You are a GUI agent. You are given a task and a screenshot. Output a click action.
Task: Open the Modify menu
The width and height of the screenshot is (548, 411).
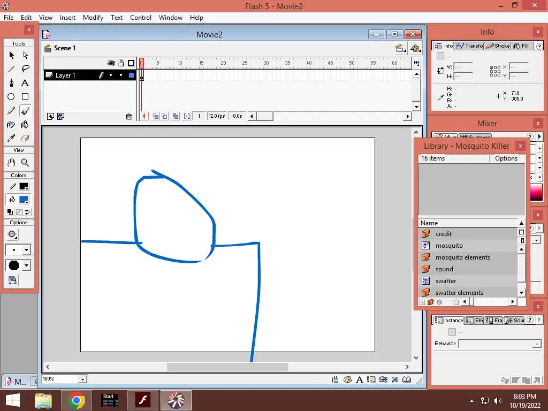[93, 18]
